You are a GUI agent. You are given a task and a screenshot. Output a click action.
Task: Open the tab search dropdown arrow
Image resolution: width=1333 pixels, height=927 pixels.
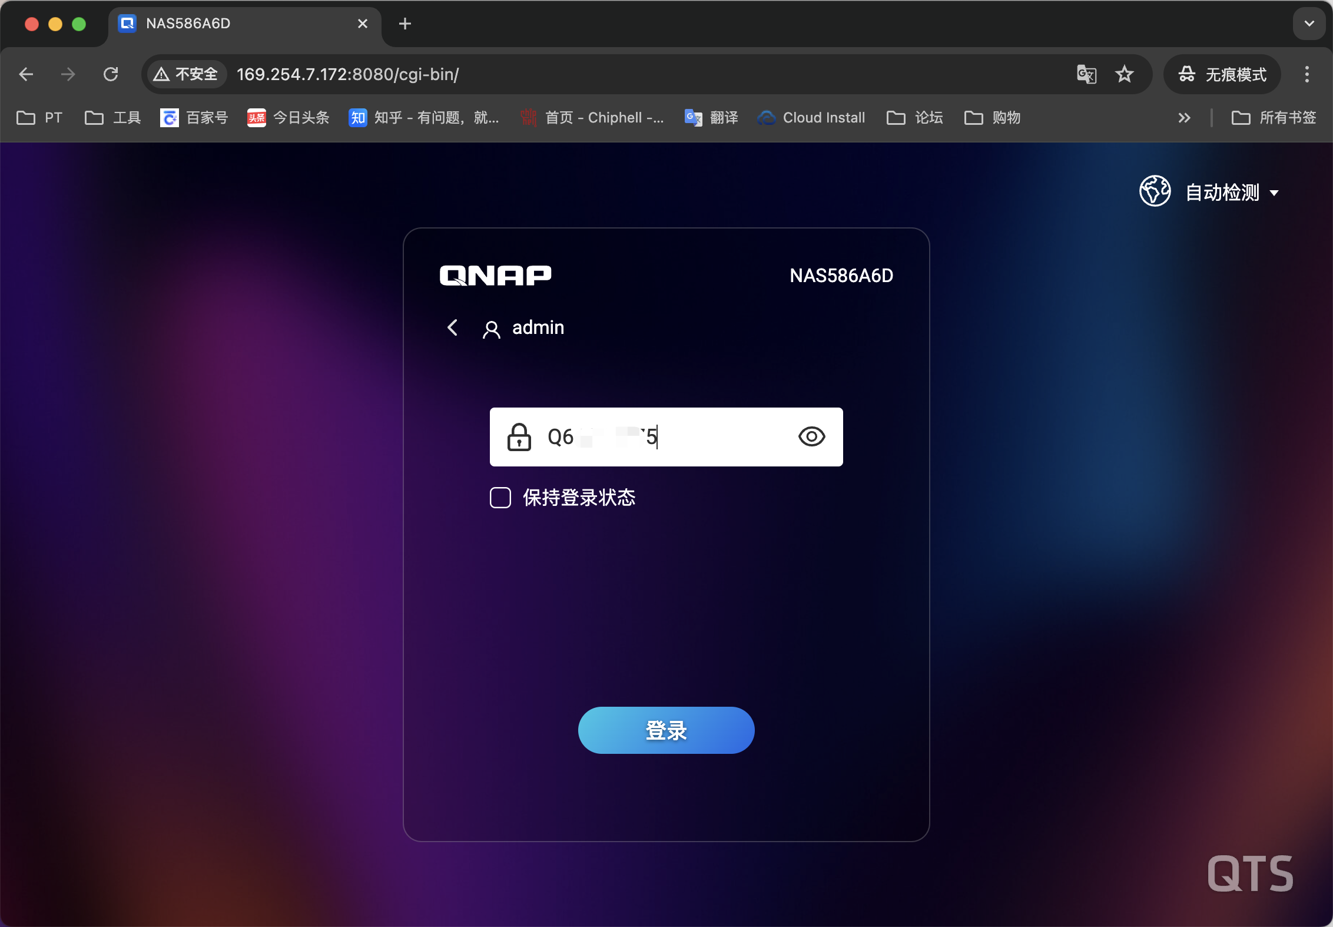[x=1309, y=24]
